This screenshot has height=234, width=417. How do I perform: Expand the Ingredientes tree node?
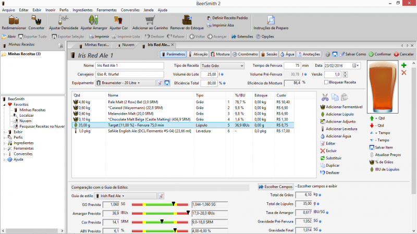[x=4, y=143]
